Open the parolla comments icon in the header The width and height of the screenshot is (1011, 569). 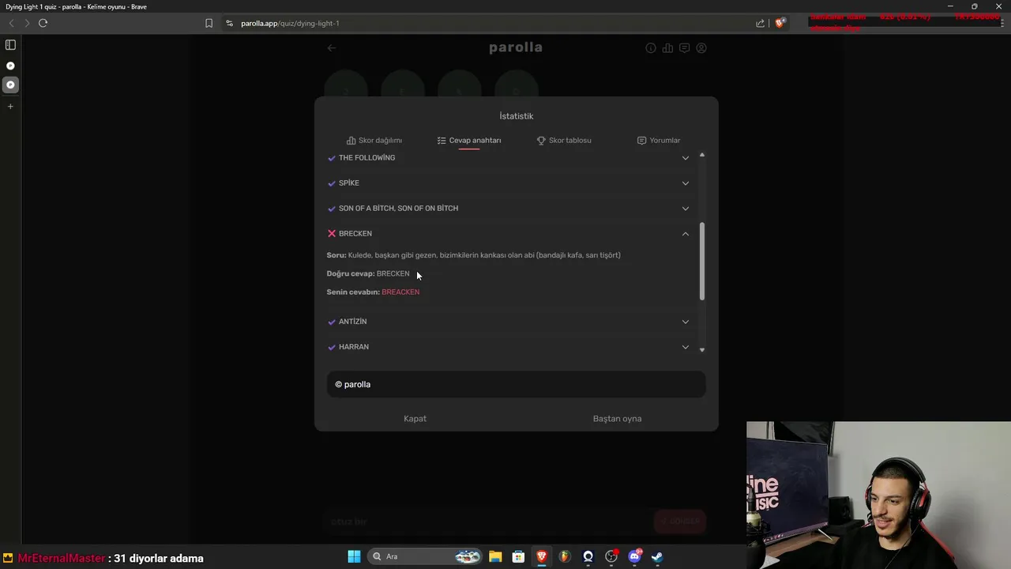pos(684,47)
